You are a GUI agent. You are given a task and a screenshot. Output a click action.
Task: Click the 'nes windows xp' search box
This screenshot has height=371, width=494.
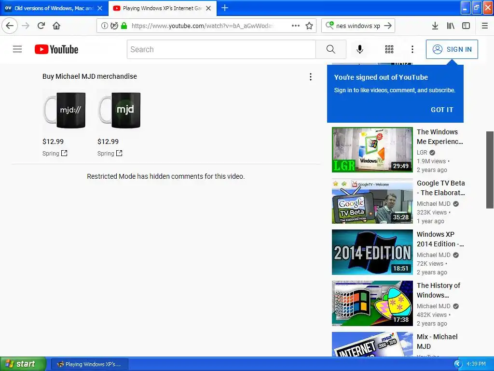(x=358, y=26)
